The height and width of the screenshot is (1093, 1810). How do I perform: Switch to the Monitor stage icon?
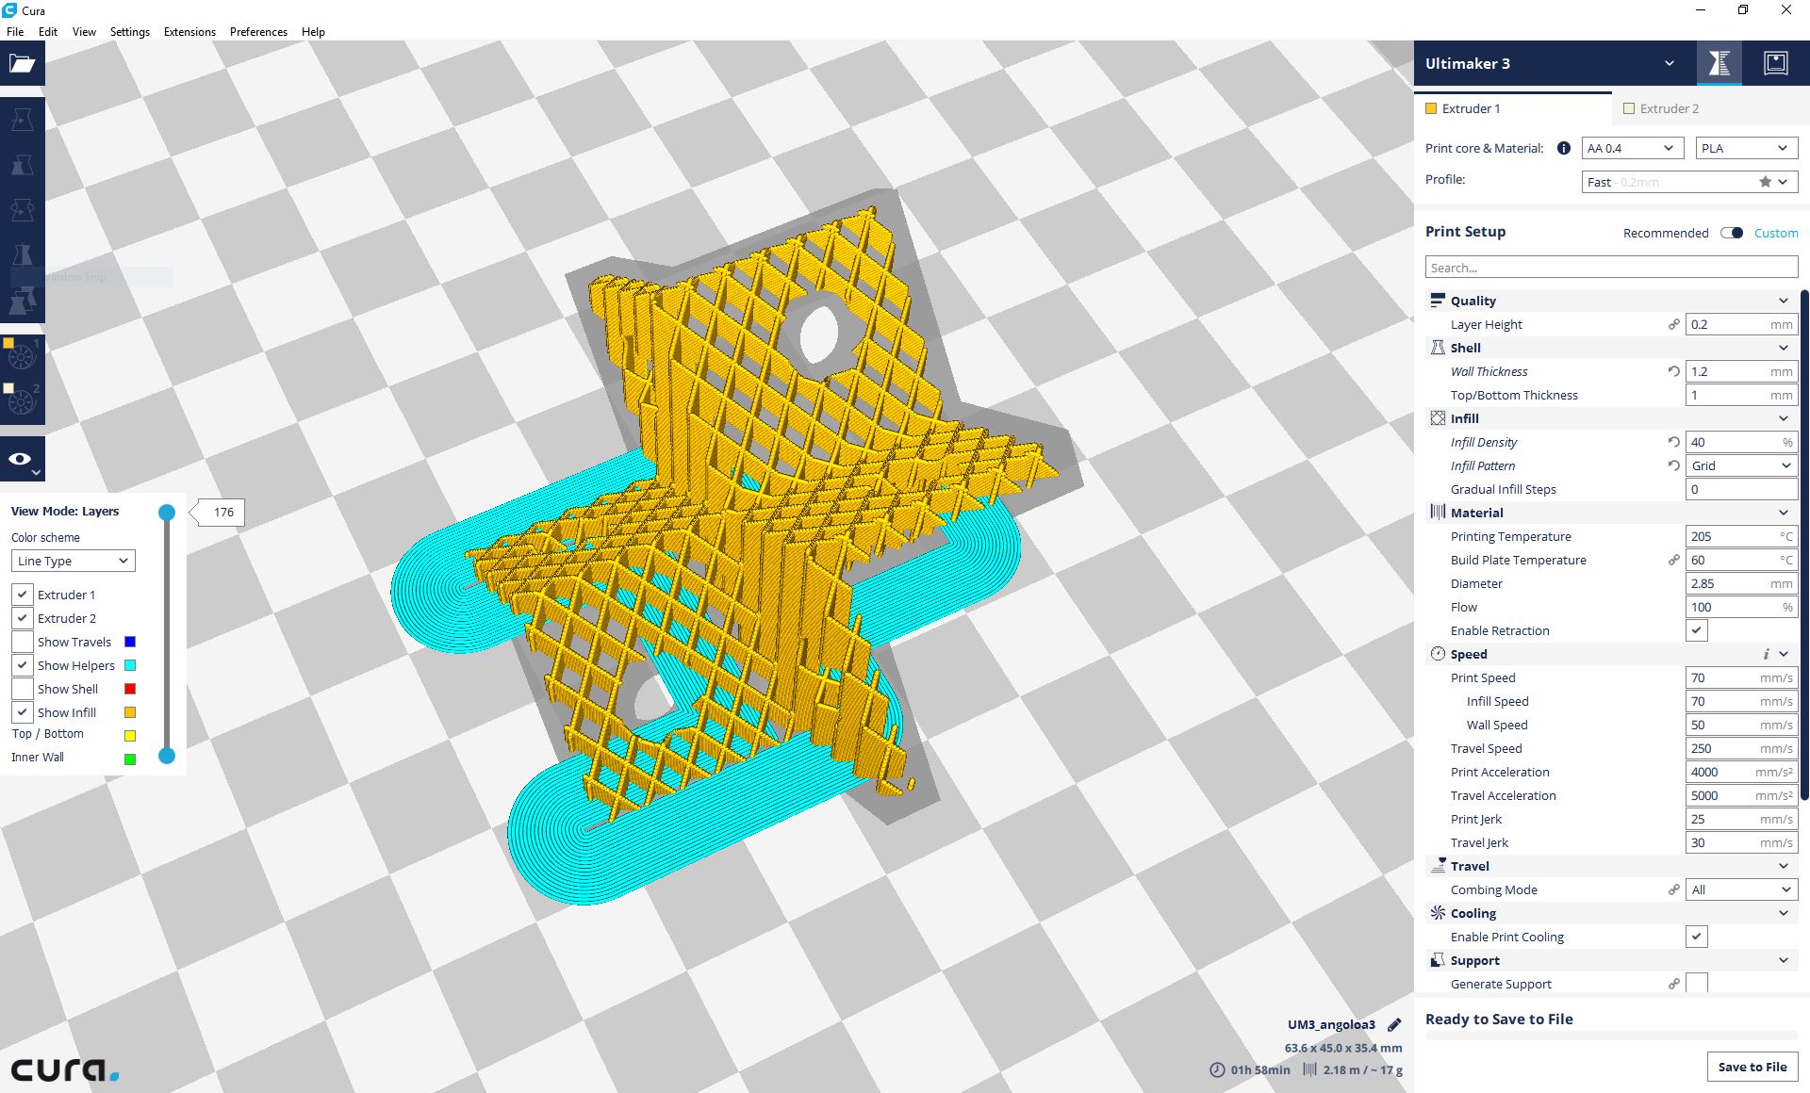click(1776, 63)
